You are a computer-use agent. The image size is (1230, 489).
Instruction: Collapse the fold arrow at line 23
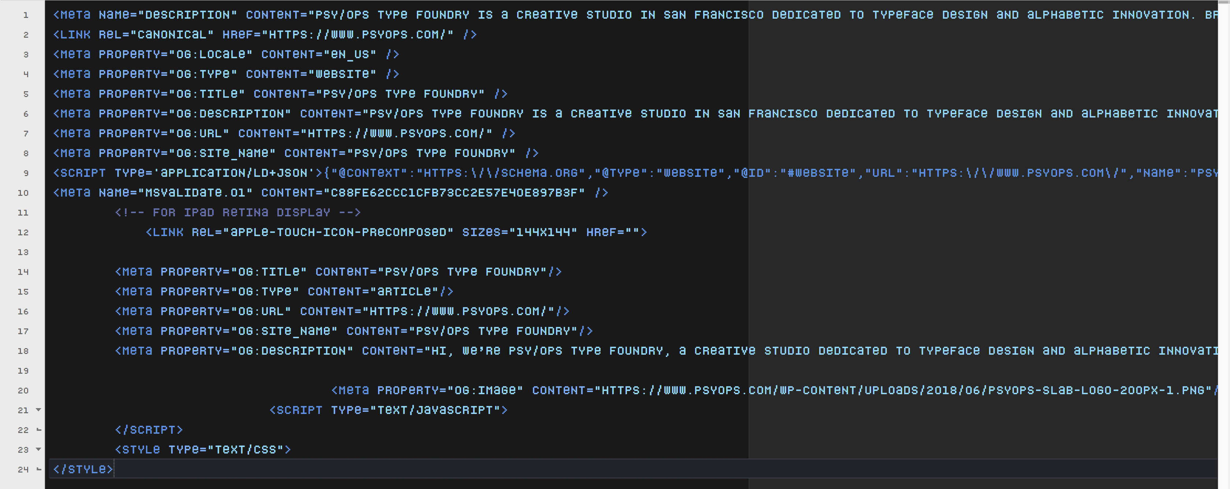pos(39,449)
